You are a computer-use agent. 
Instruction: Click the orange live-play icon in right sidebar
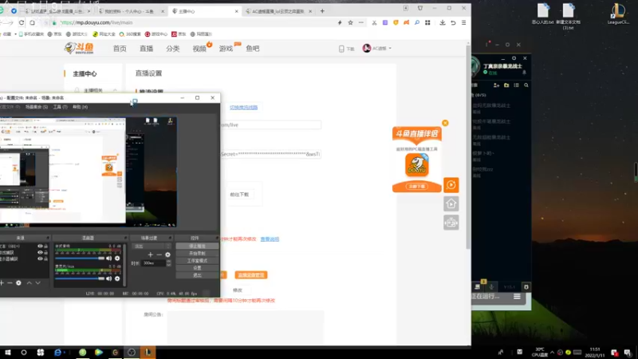[x=451, y=185]
